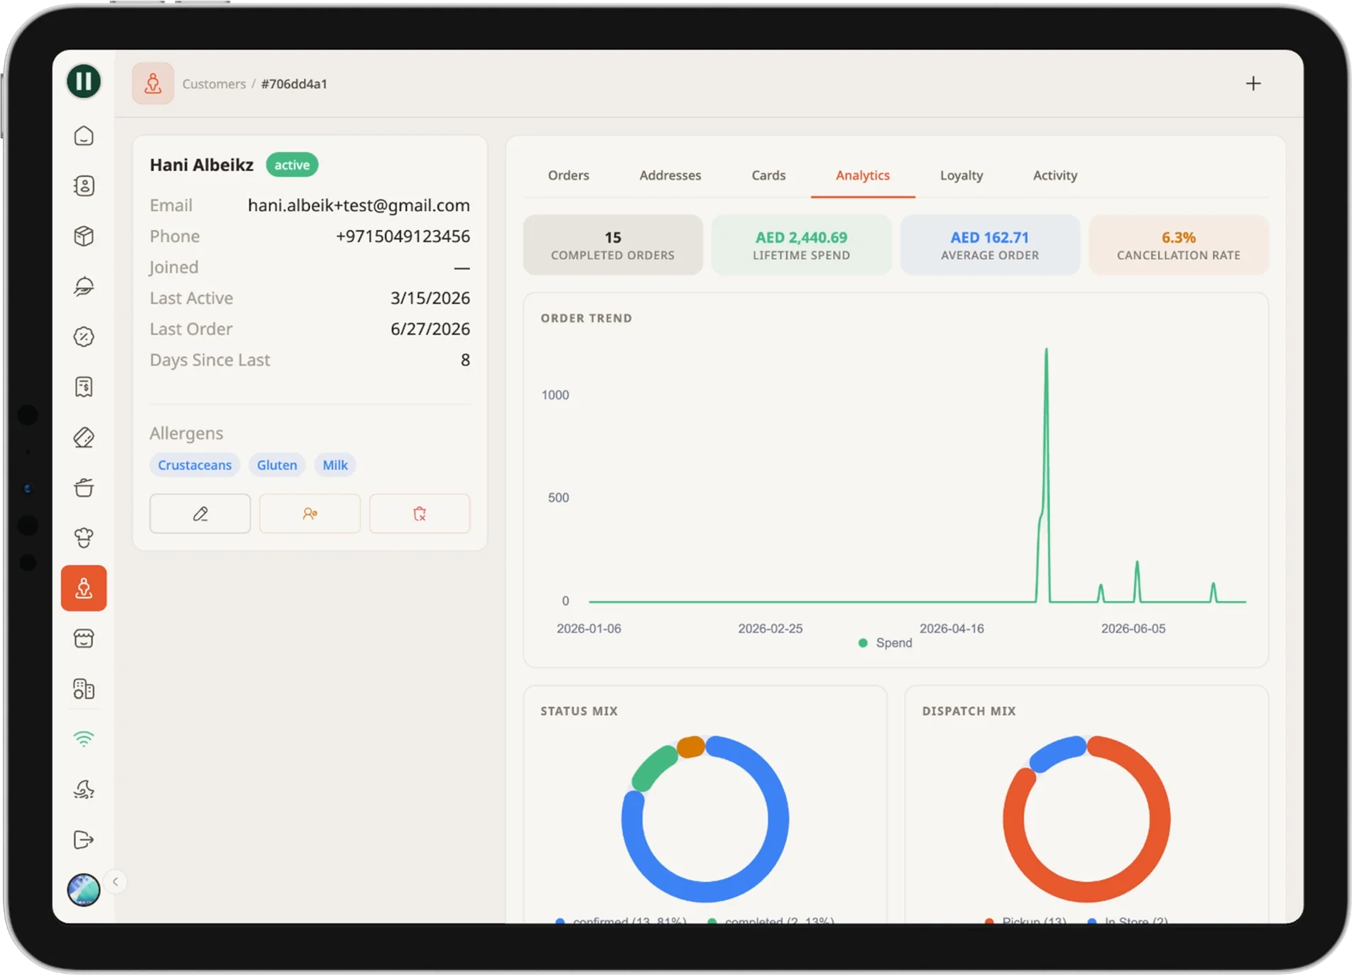Open the contact badge icon in sidebar

[x=84, y=186]
